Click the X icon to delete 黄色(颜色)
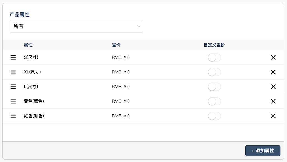Viewport: 287px width, 162px height. coord(273,101)
